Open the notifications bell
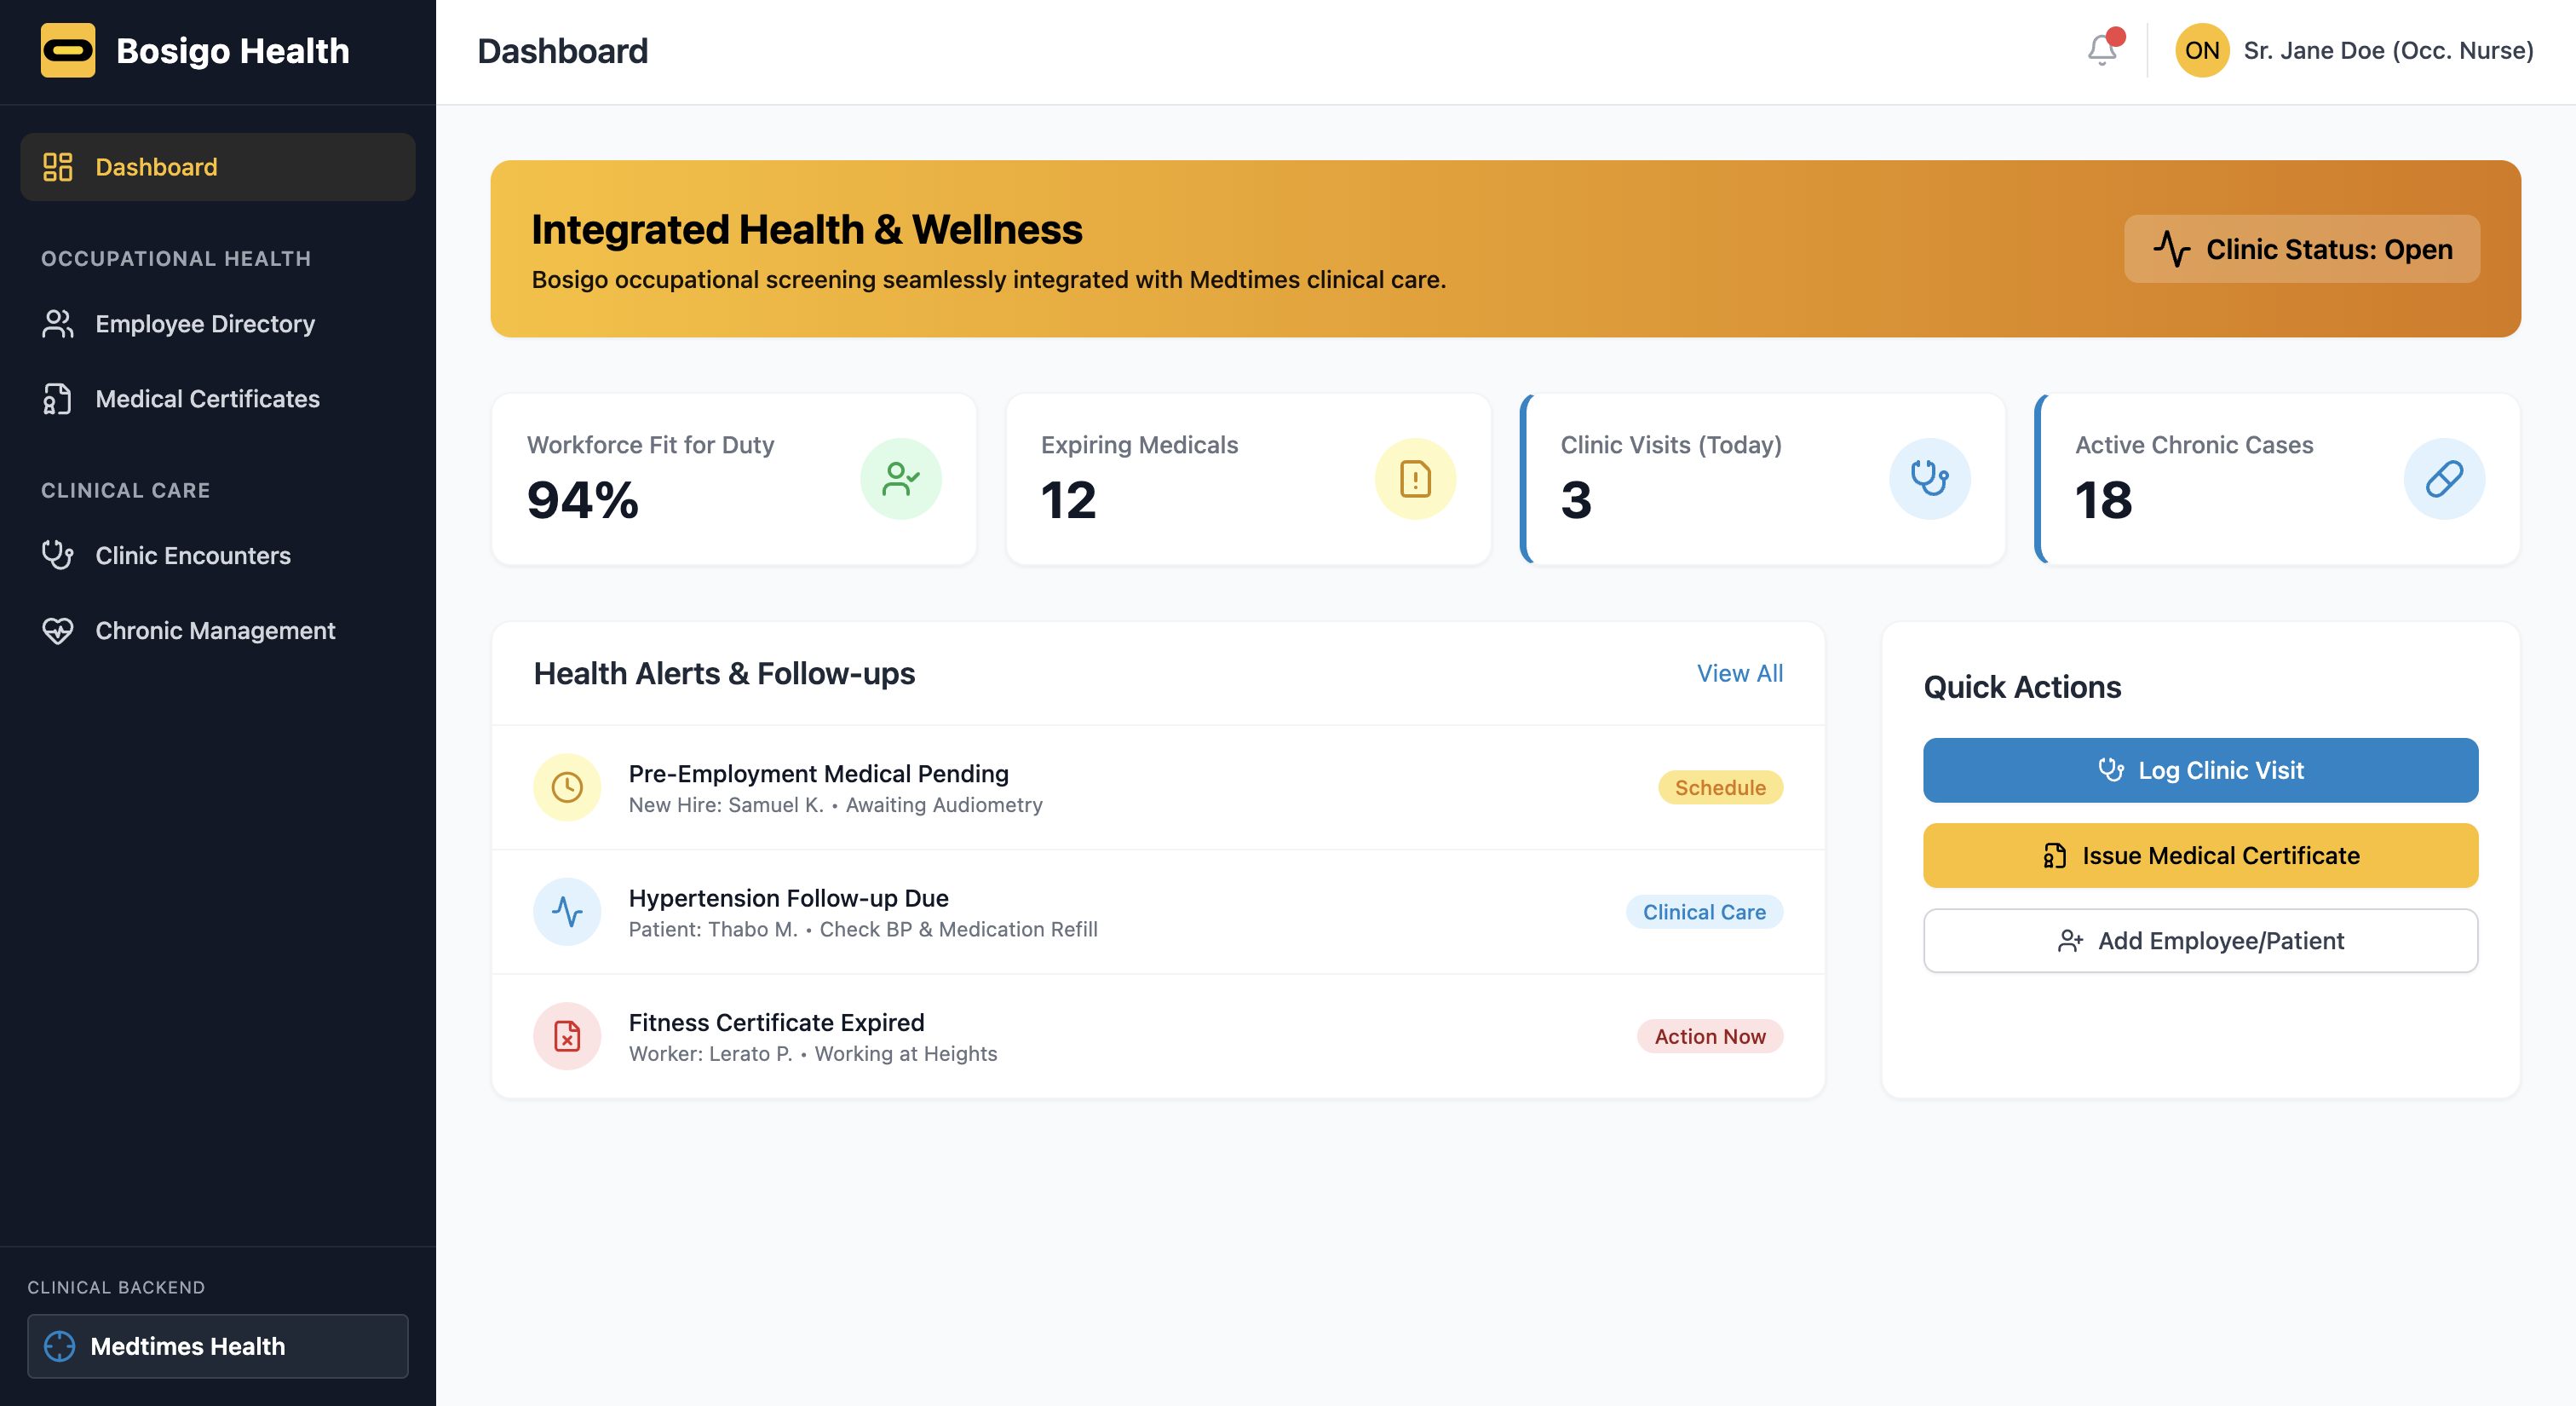This screenshot has height=1406, width=2576. click(2102, 50)
